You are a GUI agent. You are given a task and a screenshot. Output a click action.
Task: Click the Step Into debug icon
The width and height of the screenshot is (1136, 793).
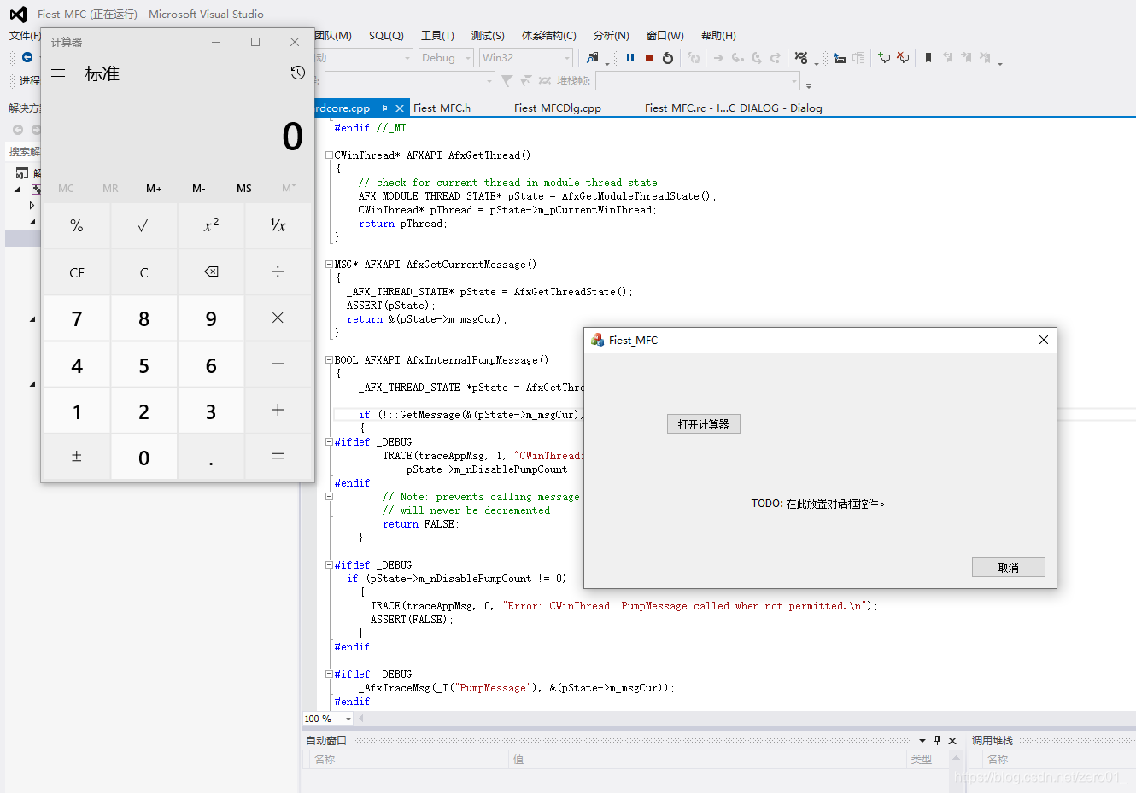(738, 58)
